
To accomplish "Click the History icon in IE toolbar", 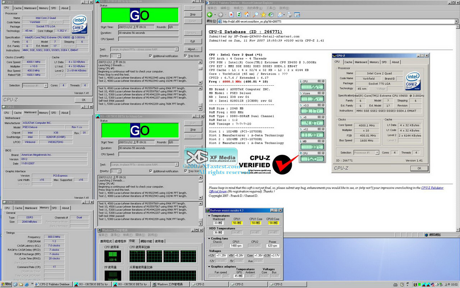I will tap(271, 15).
